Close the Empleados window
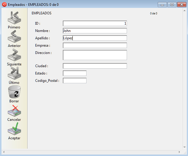 (x=181, y=4)
